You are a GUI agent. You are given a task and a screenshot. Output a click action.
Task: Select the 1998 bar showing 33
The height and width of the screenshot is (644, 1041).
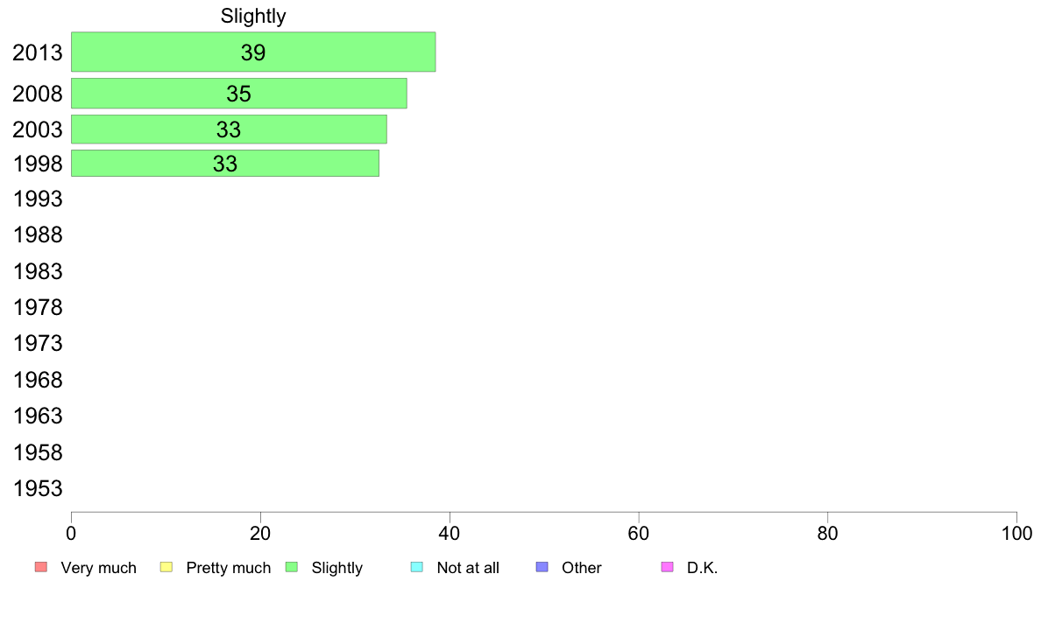225,163
